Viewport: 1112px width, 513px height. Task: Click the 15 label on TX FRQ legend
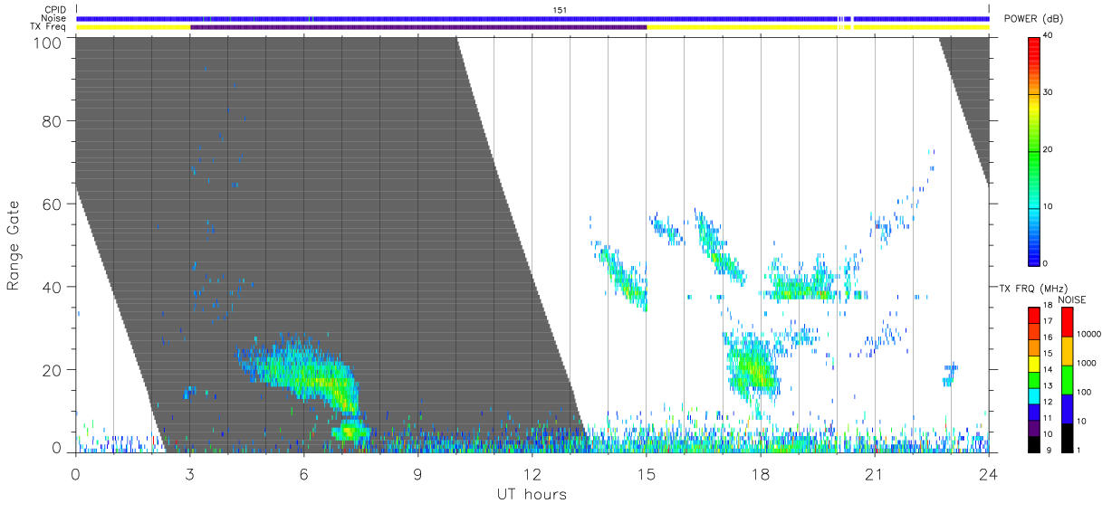pyautogui.click(x=1050, y=354)
